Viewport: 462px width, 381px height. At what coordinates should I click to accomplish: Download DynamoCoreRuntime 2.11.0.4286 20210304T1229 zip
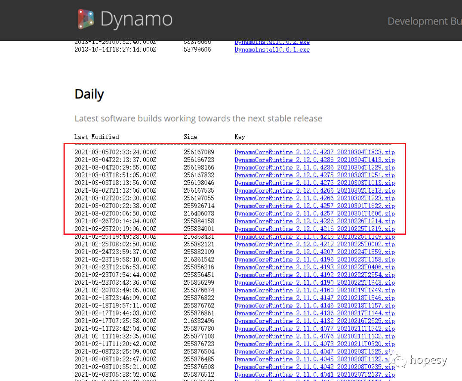[314, 168]
